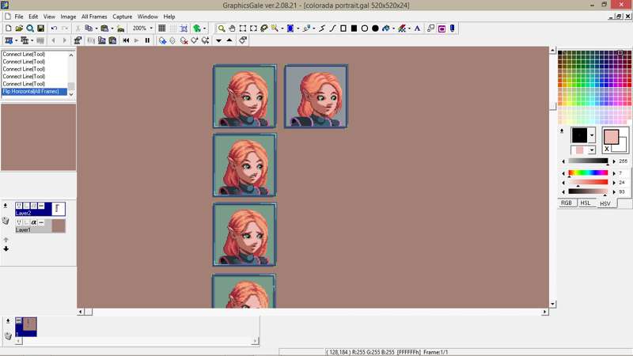Move Layer2 down with black arrow
Viewport: 633px width, 356px height.
tap(6, 248)
